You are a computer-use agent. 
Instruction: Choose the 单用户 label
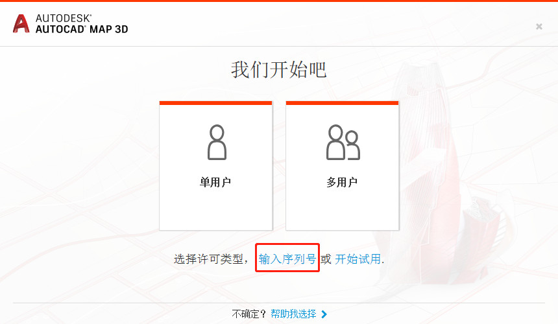coord(215,182)
